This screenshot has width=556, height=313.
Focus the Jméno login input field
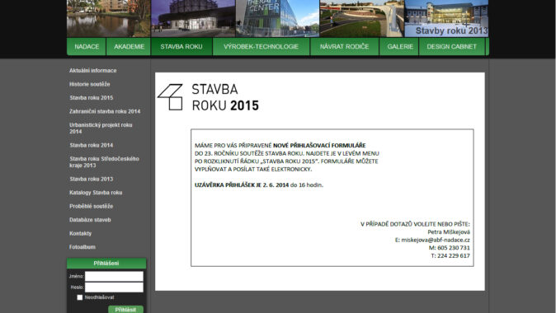pos(114,276)
